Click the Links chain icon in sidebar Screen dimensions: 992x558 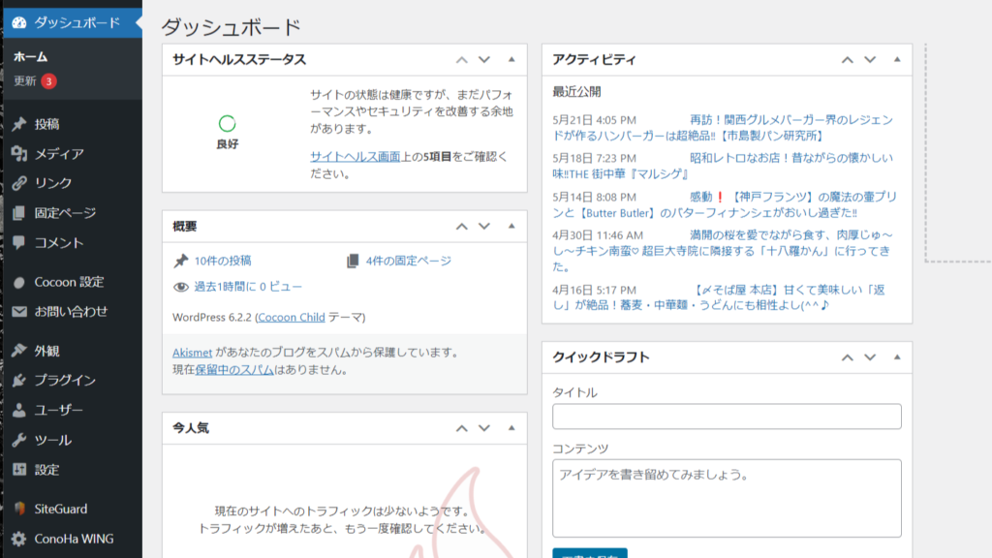pyautogui.click(x=19, y=183)
